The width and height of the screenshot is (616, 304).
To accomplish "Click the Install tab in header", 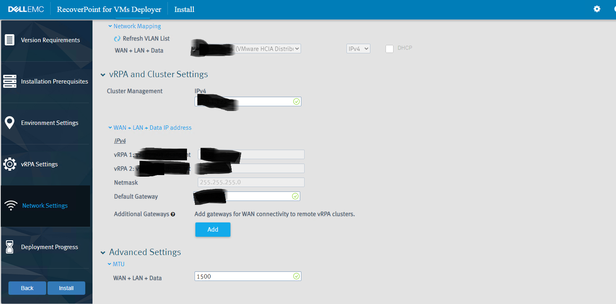I will coord(184,9).
